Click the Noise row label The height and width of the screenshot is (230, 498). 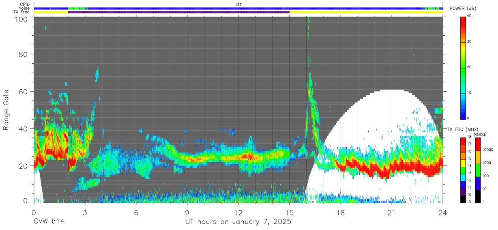click(25, 8)
